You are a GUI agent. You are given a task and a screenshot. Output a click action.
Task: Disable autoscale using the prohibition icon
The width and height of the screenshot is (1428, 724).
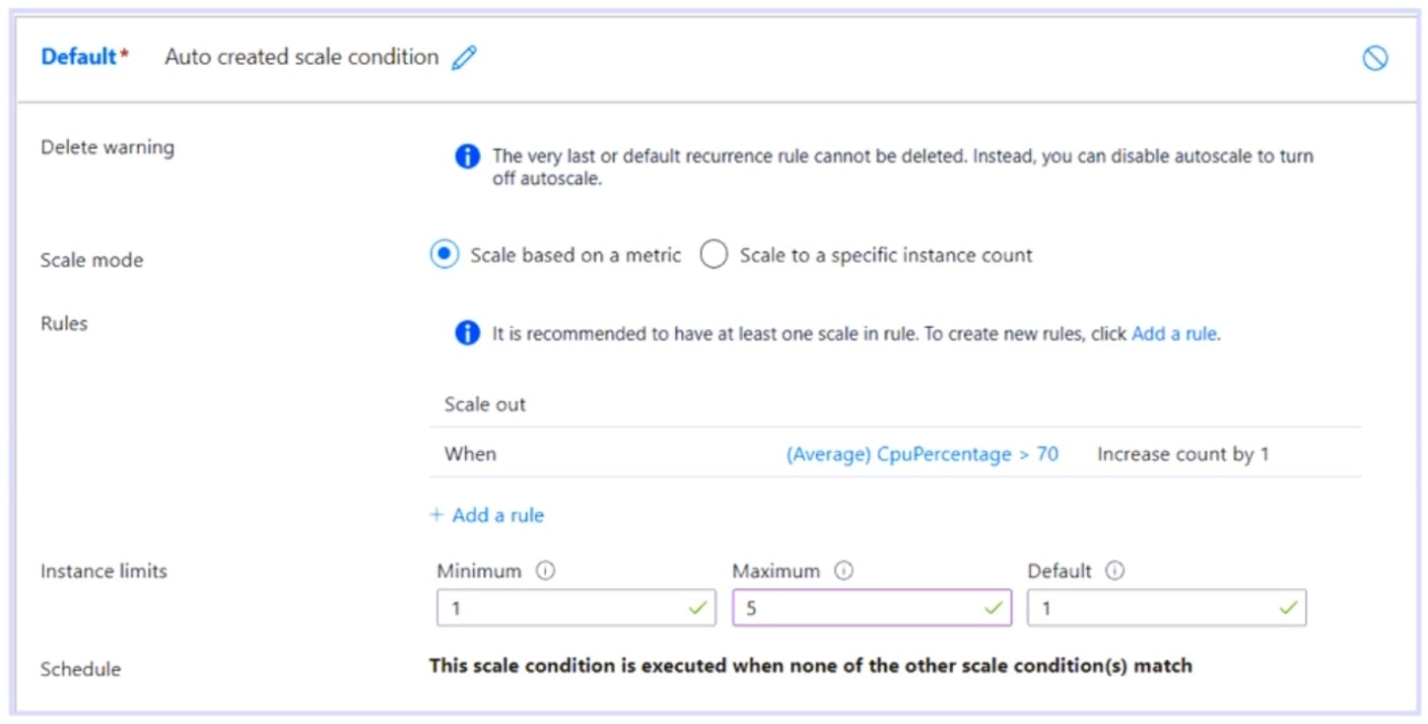coord(1377,59)
